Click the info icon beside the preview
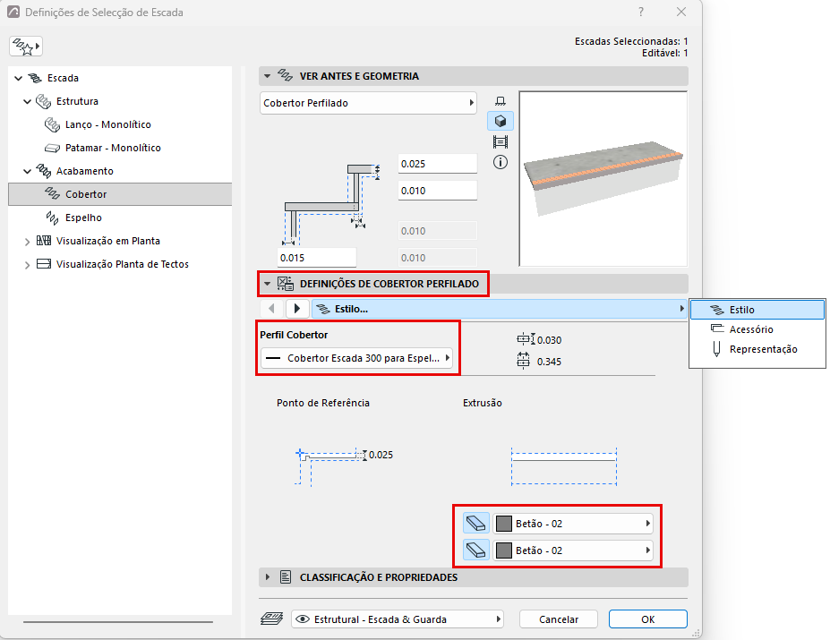Viewport: 830px width, 640px height. point(501,162)
